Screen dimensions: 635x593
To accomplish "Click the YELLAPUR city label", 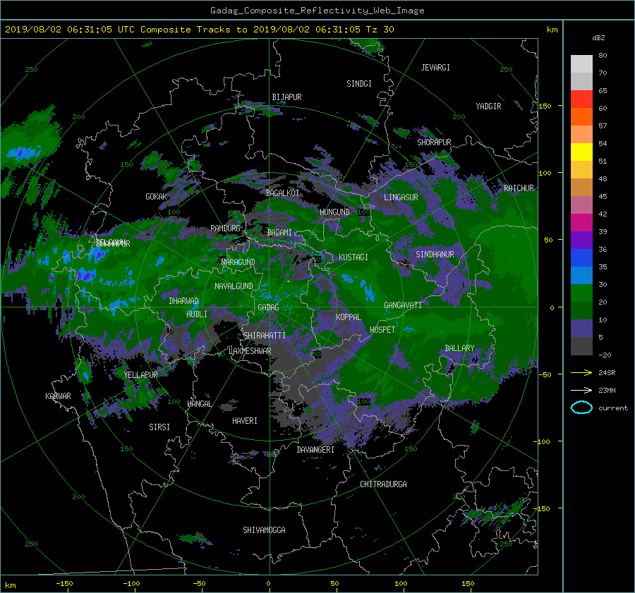I will point(140,375).
